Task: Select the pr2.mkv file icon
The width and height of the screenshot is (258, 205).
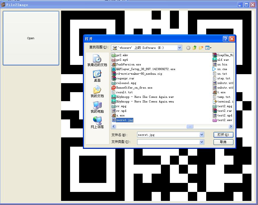Action: click(114, 55)
